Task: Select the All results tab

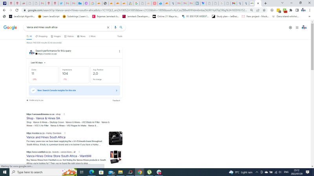Action: point(29,36)
